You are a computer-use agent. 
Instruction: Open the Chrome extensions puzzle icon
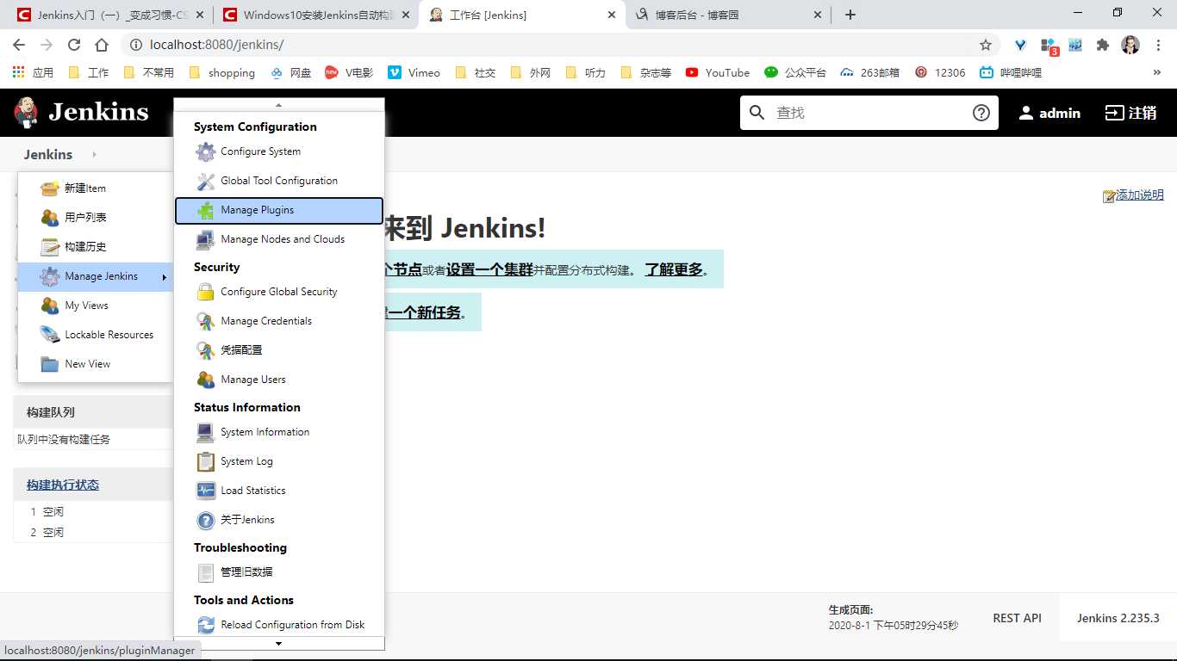(1102, 45)
